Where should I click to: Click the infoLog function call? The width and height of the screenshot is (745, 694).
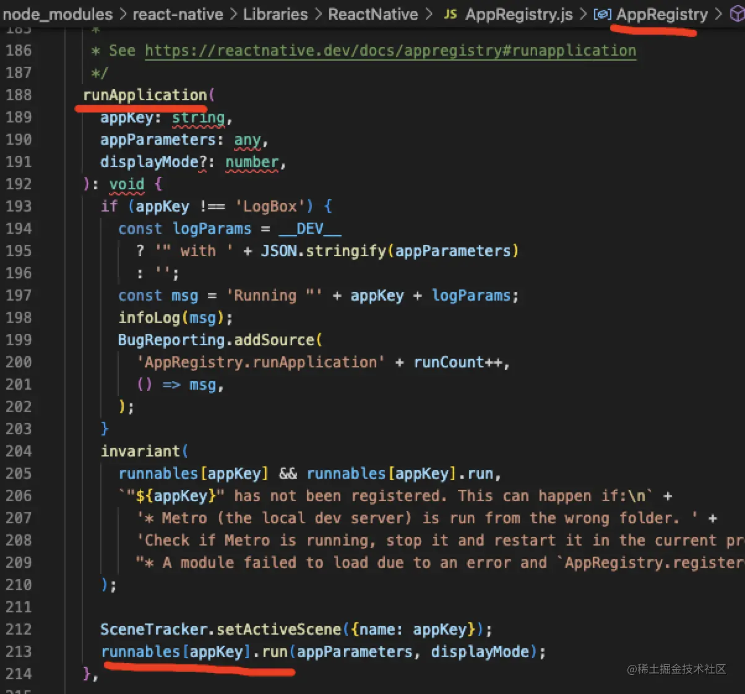pyautogui.click(x=175, y=317)
